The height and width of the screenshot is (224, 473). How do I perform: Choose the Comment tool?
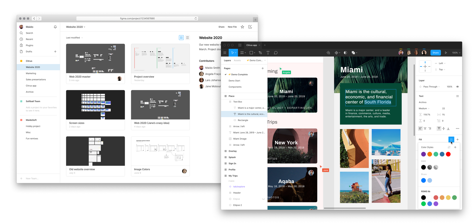(x=276, y=53)
